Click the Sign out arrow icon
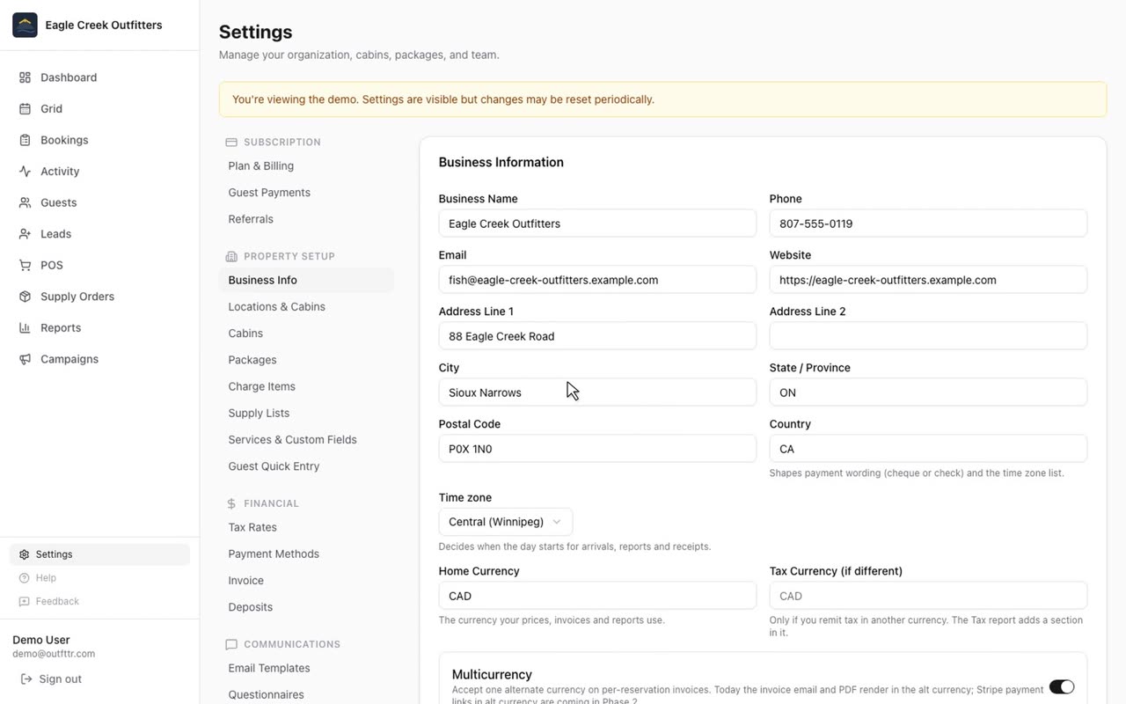The image size is (1126, 704). tap(26, 679)
